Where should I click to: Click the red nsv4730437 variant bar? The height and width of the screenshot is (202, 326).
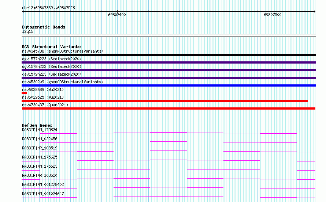(x=168, y=108)
